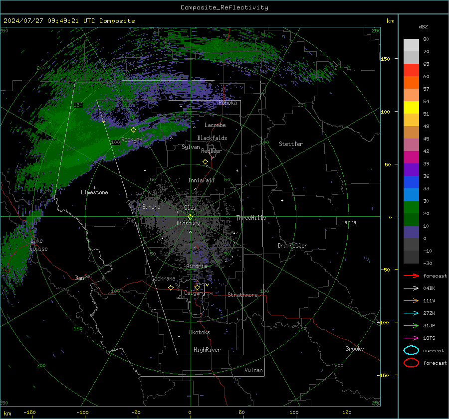Click the Airdrie city label
This screenshot has width=449, height=419.
(197, 266)
